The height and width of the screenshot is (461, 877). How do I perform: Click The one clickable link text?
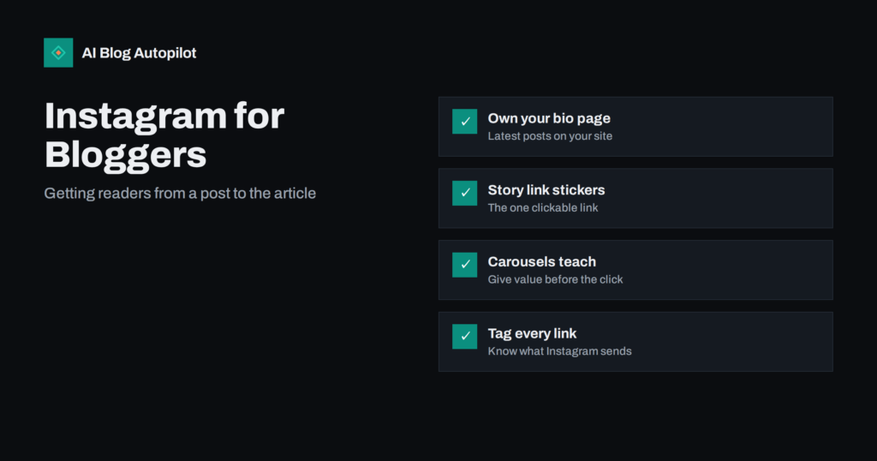pos(542,207)
